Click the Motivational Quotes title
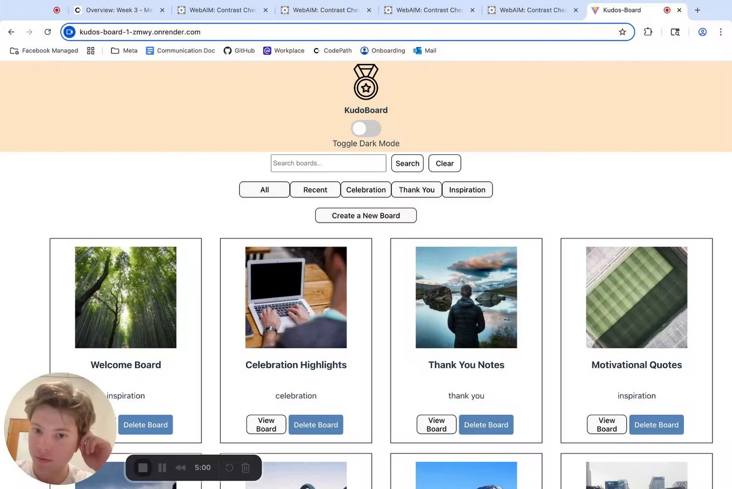 coord(636,365)
